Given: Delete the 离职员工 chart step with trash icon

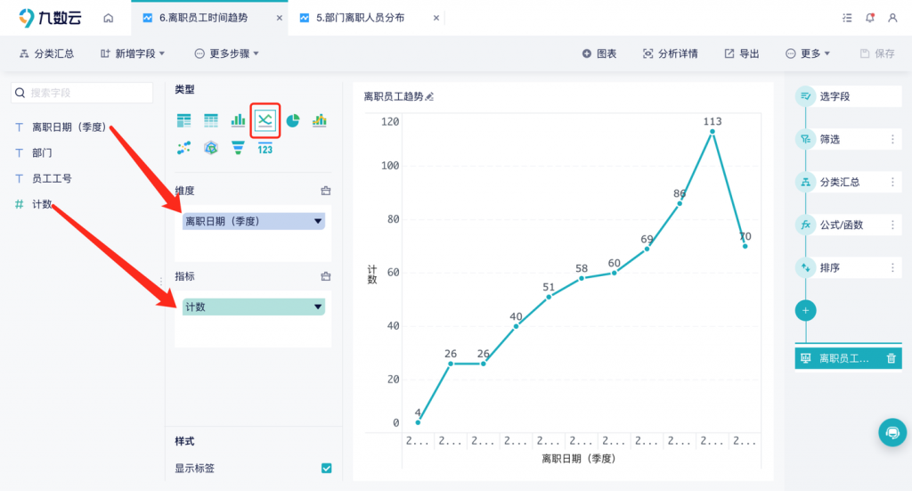Looking at the screenshot, I should (x=891, y=358).
